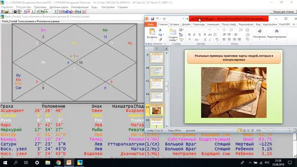Screen dimensions: 297x167
Task: Open the font name dropdown
Action: click(209, 30)
